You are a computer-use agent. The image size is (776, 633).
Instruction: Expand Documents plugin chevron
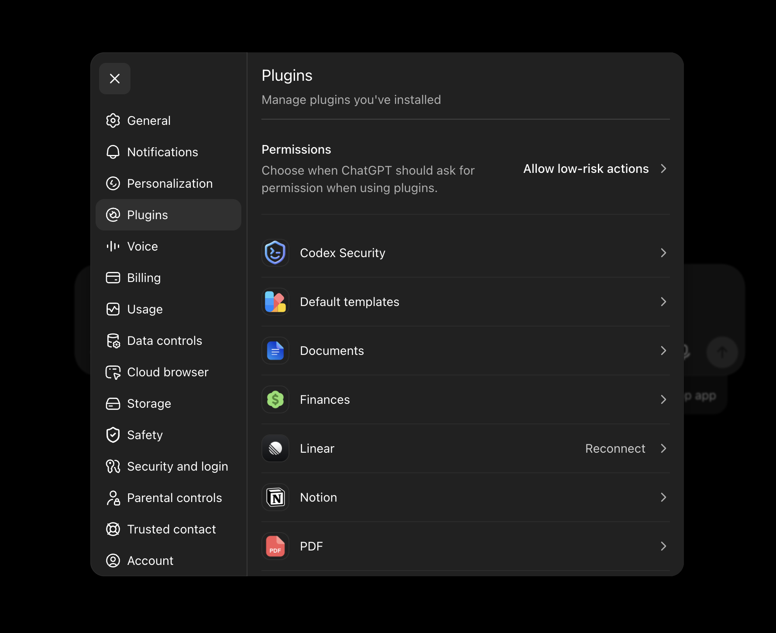point(663,351)
